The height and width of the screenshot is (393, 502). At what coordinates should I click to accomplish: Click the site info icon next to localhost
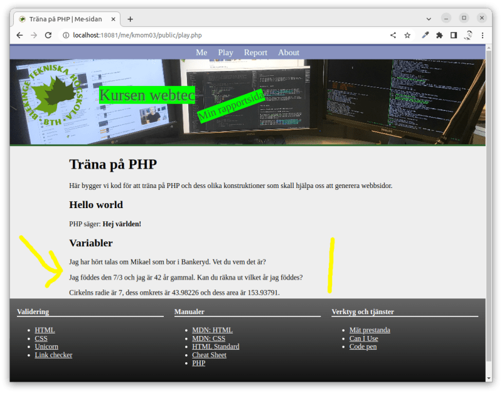pyautogui.click(x=67, y=36)
